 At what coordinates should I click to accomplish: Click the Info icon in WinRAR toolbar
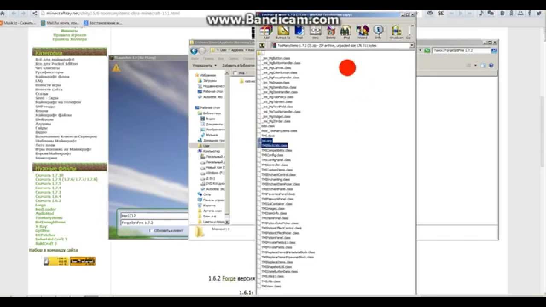378,31
